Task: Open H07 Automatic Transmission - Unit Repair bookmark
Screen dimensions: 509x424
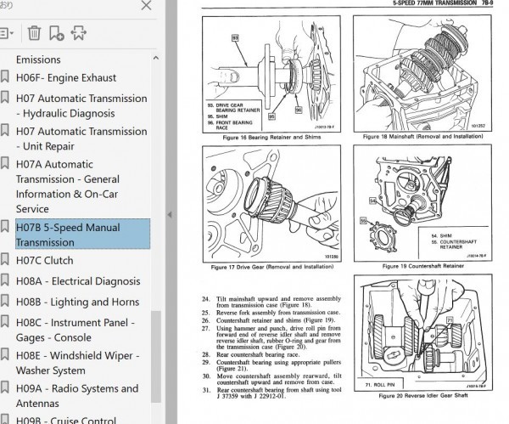Action: click(x=81, y=139)
